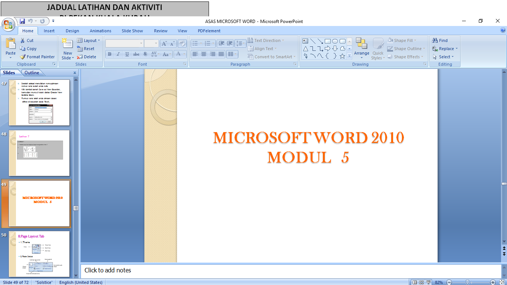
Task: Switch to the Design tab
Action: click(x=72, y=31)
